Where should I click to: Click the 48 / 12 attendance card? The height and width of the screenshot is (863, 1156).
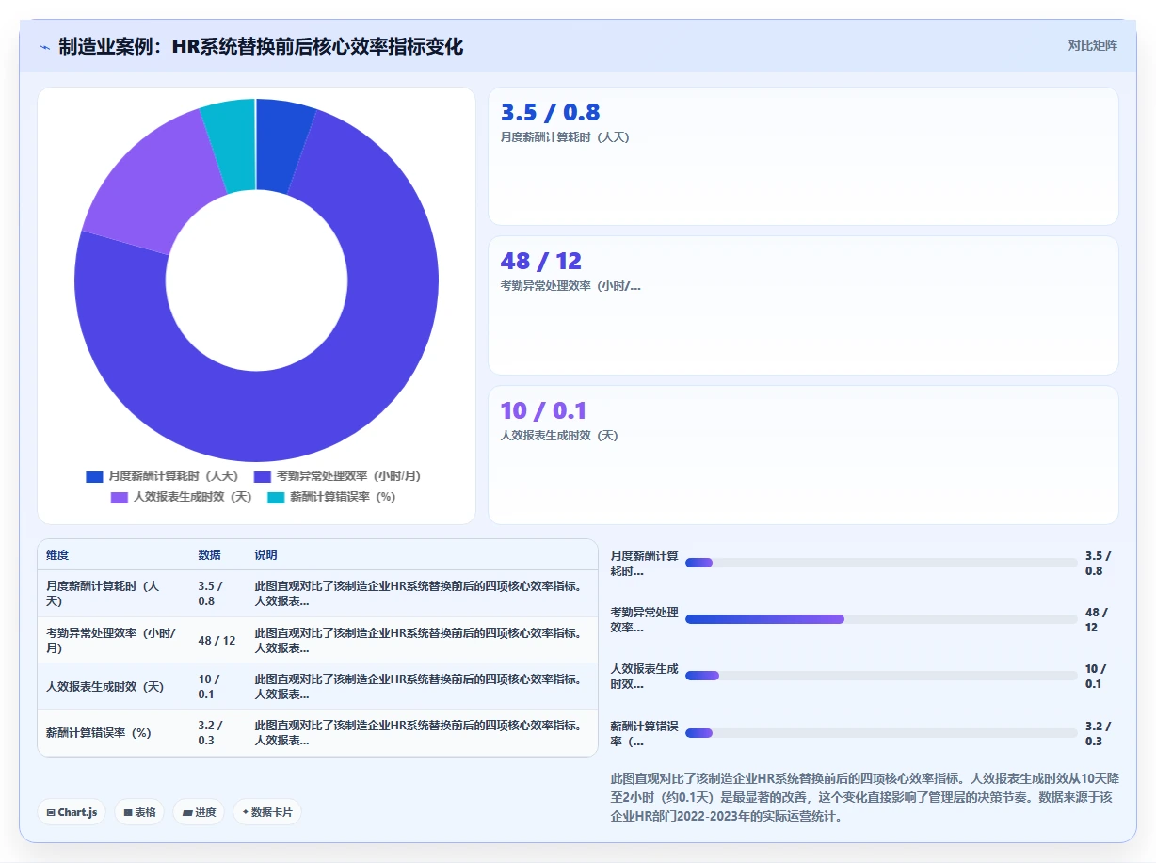[x=803, y=306]
